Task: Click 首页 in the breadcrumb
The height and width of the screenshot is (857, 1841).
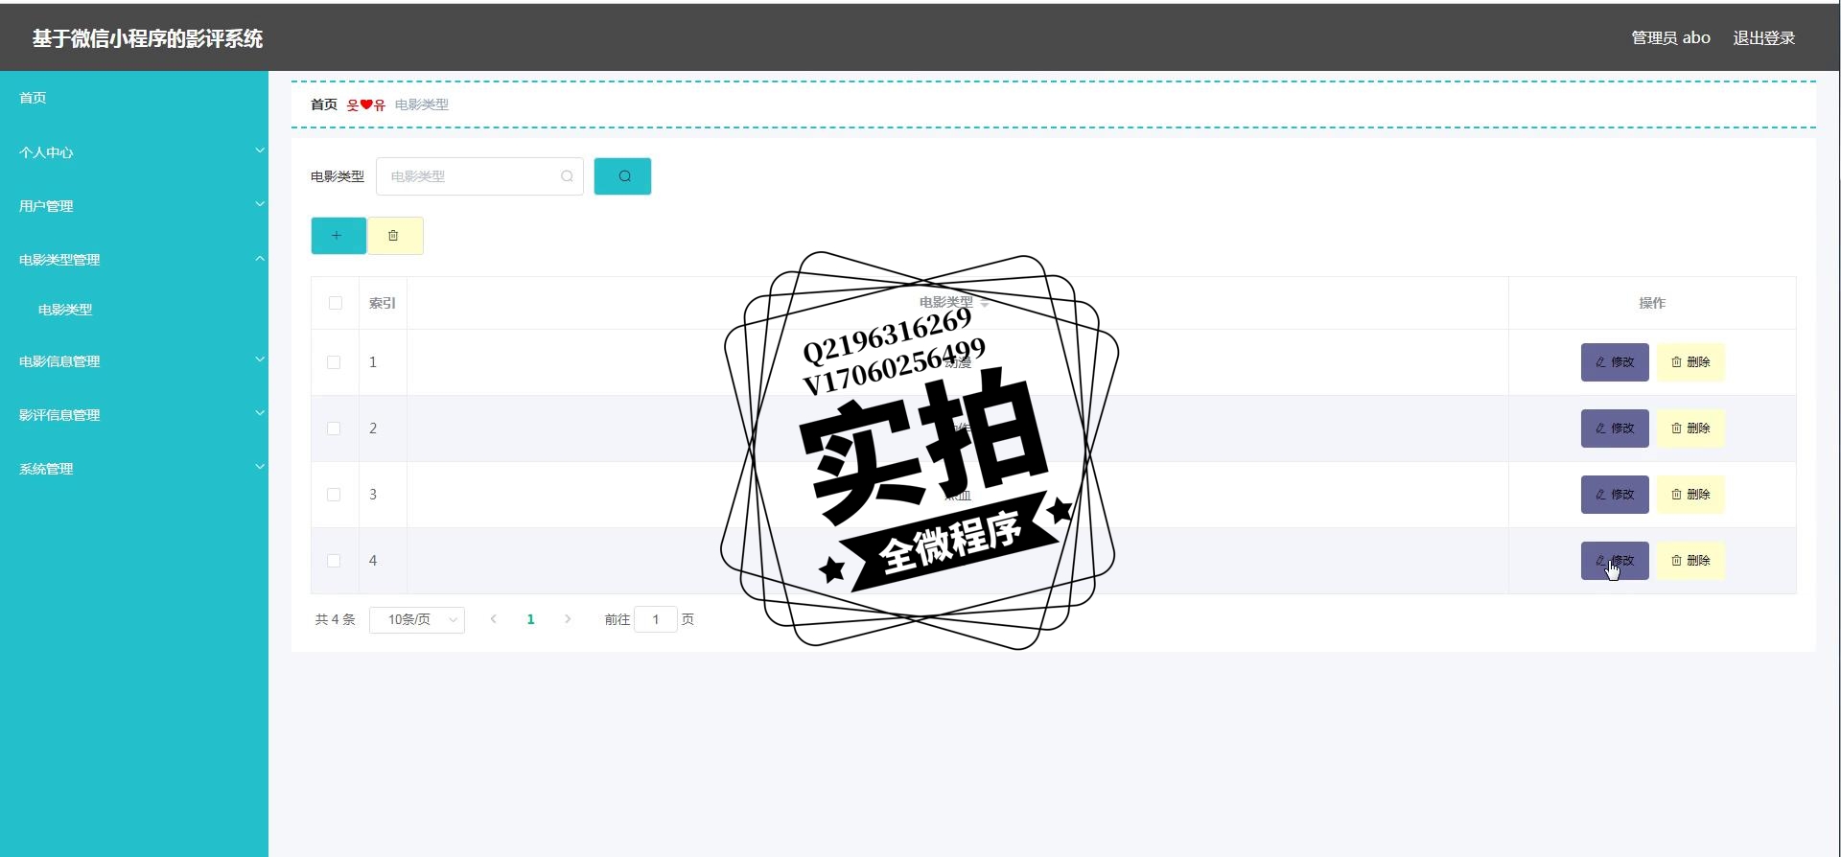Action: pos(324,104)
